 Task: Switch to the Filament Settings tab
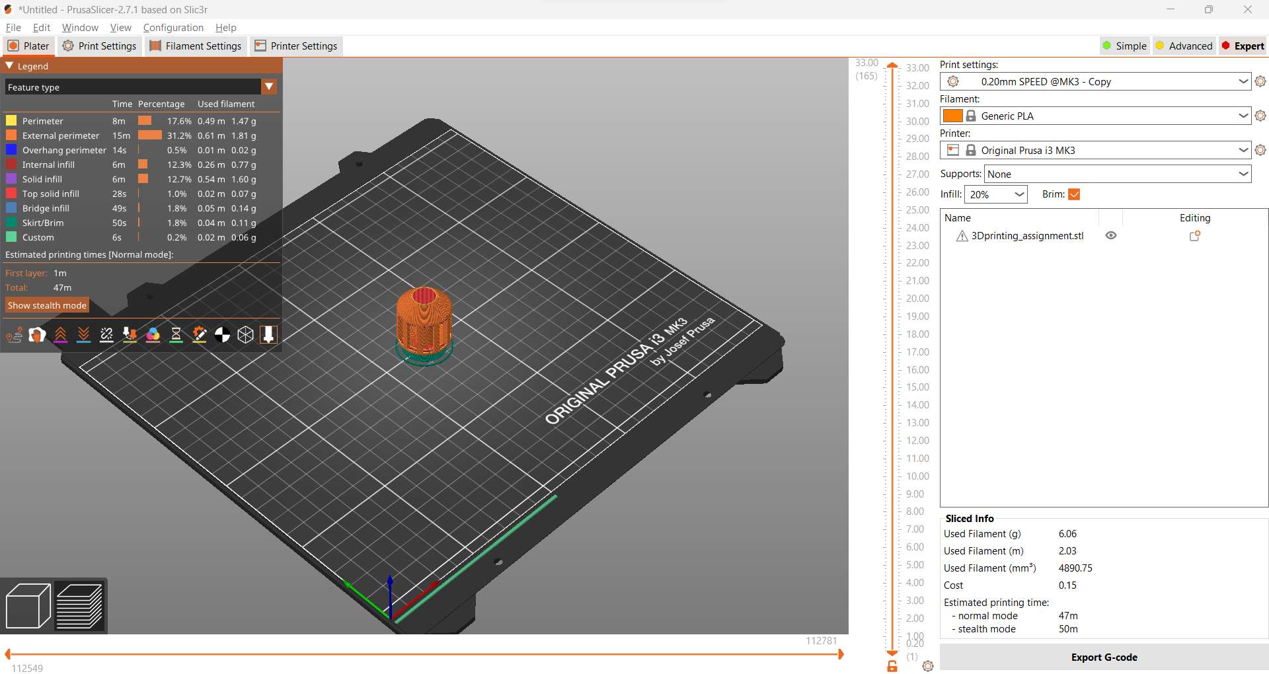[196, 46]
